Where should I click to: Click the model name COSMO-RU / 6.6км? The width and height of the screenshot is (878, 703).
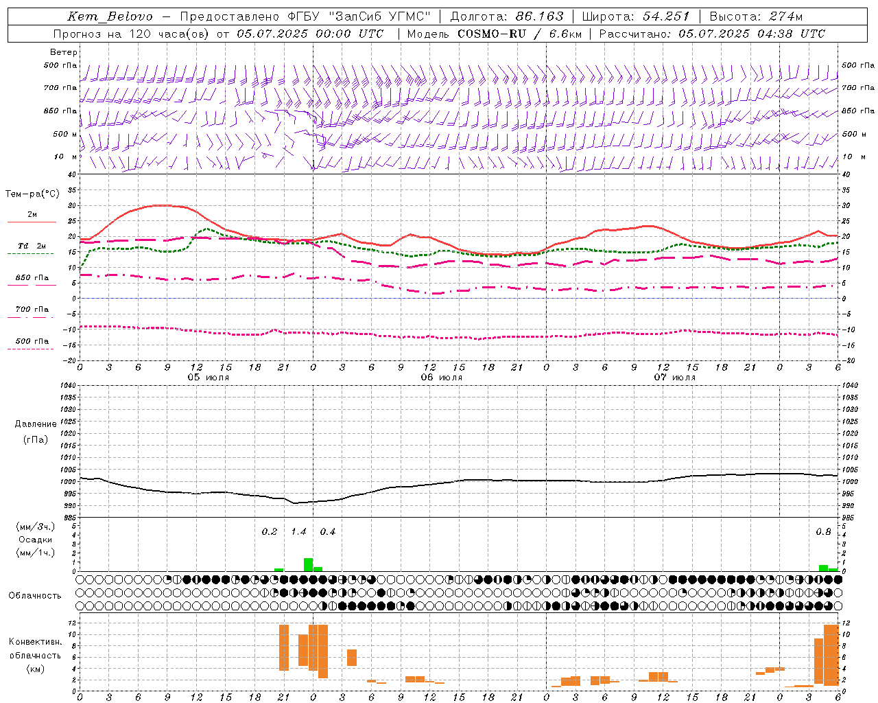coord(519,34)
